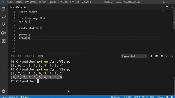This screenshot has width=175, height=98.
Task: Click the 'import random' code line
Action: [x=28, y=12]
